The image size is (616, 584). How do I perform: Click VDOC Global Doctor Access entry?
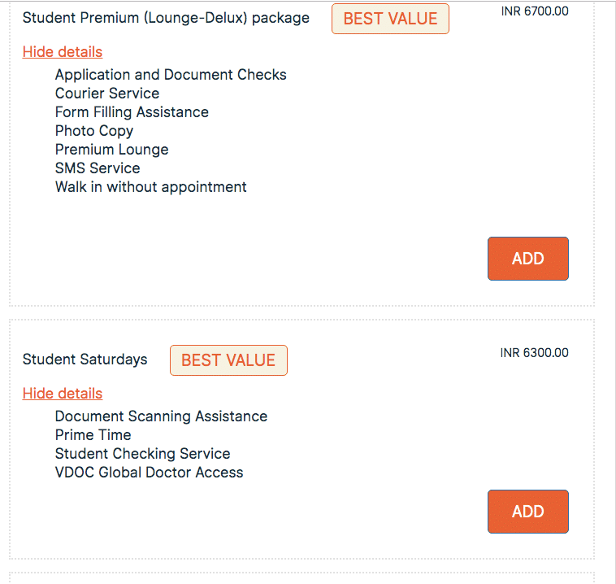point(149,473)
